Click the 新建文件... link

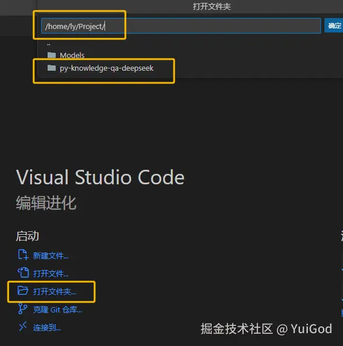point(50,256)
